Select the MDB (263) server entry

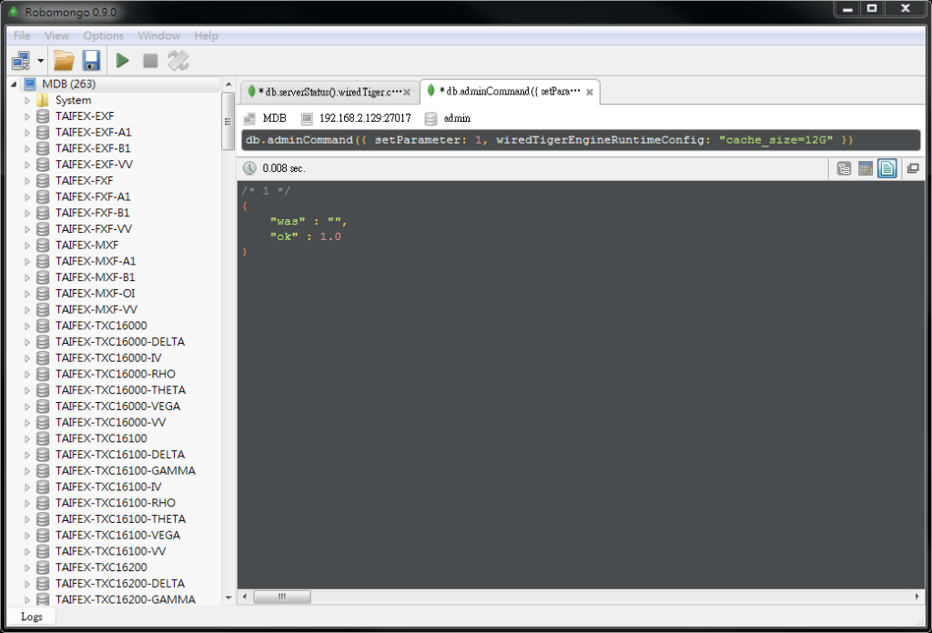point(68,85)
